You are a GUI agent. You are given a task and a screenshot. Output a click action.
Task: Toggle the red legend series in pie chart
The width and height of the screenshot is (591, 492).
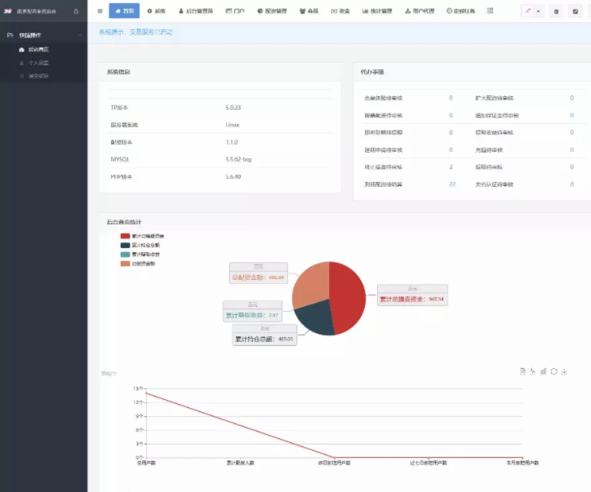pos(125,236)
